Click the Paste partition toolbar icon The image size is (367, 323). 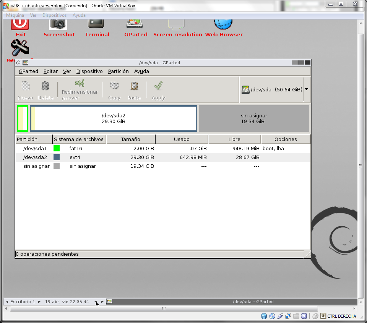134,86
